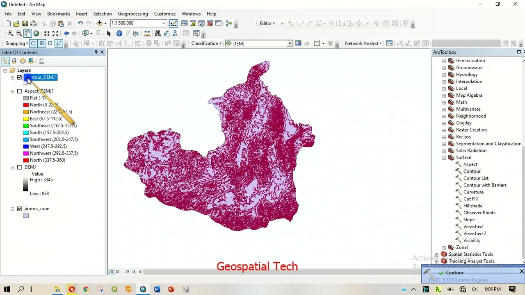This screenshot has width=525, height=295.
Task: Open the Editor Toolbar icon
Action: 173,23
